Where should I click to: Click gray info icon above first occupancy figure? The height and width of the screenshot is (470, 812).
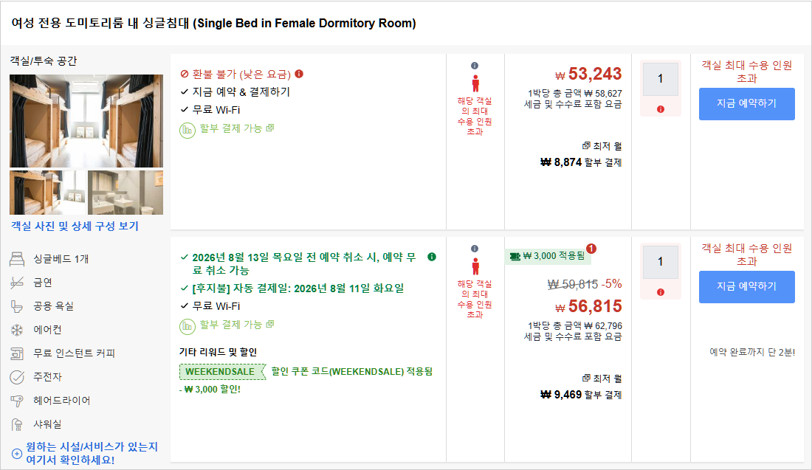[x=475, y=66]
